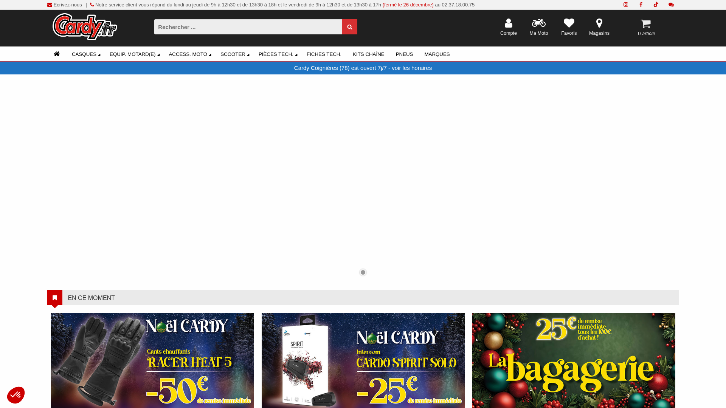Open the TikTok page icon
The height and width of the screenshot is (408, 726).
tap(656, 5)
